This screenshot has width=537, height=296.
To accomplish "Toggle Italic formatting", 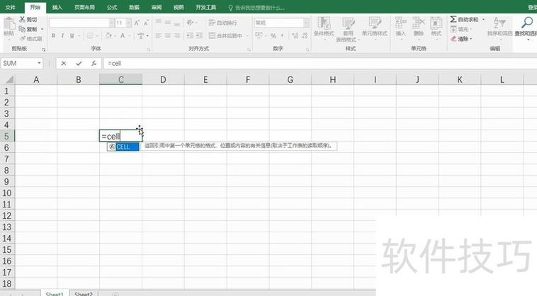I will point(62,35).
